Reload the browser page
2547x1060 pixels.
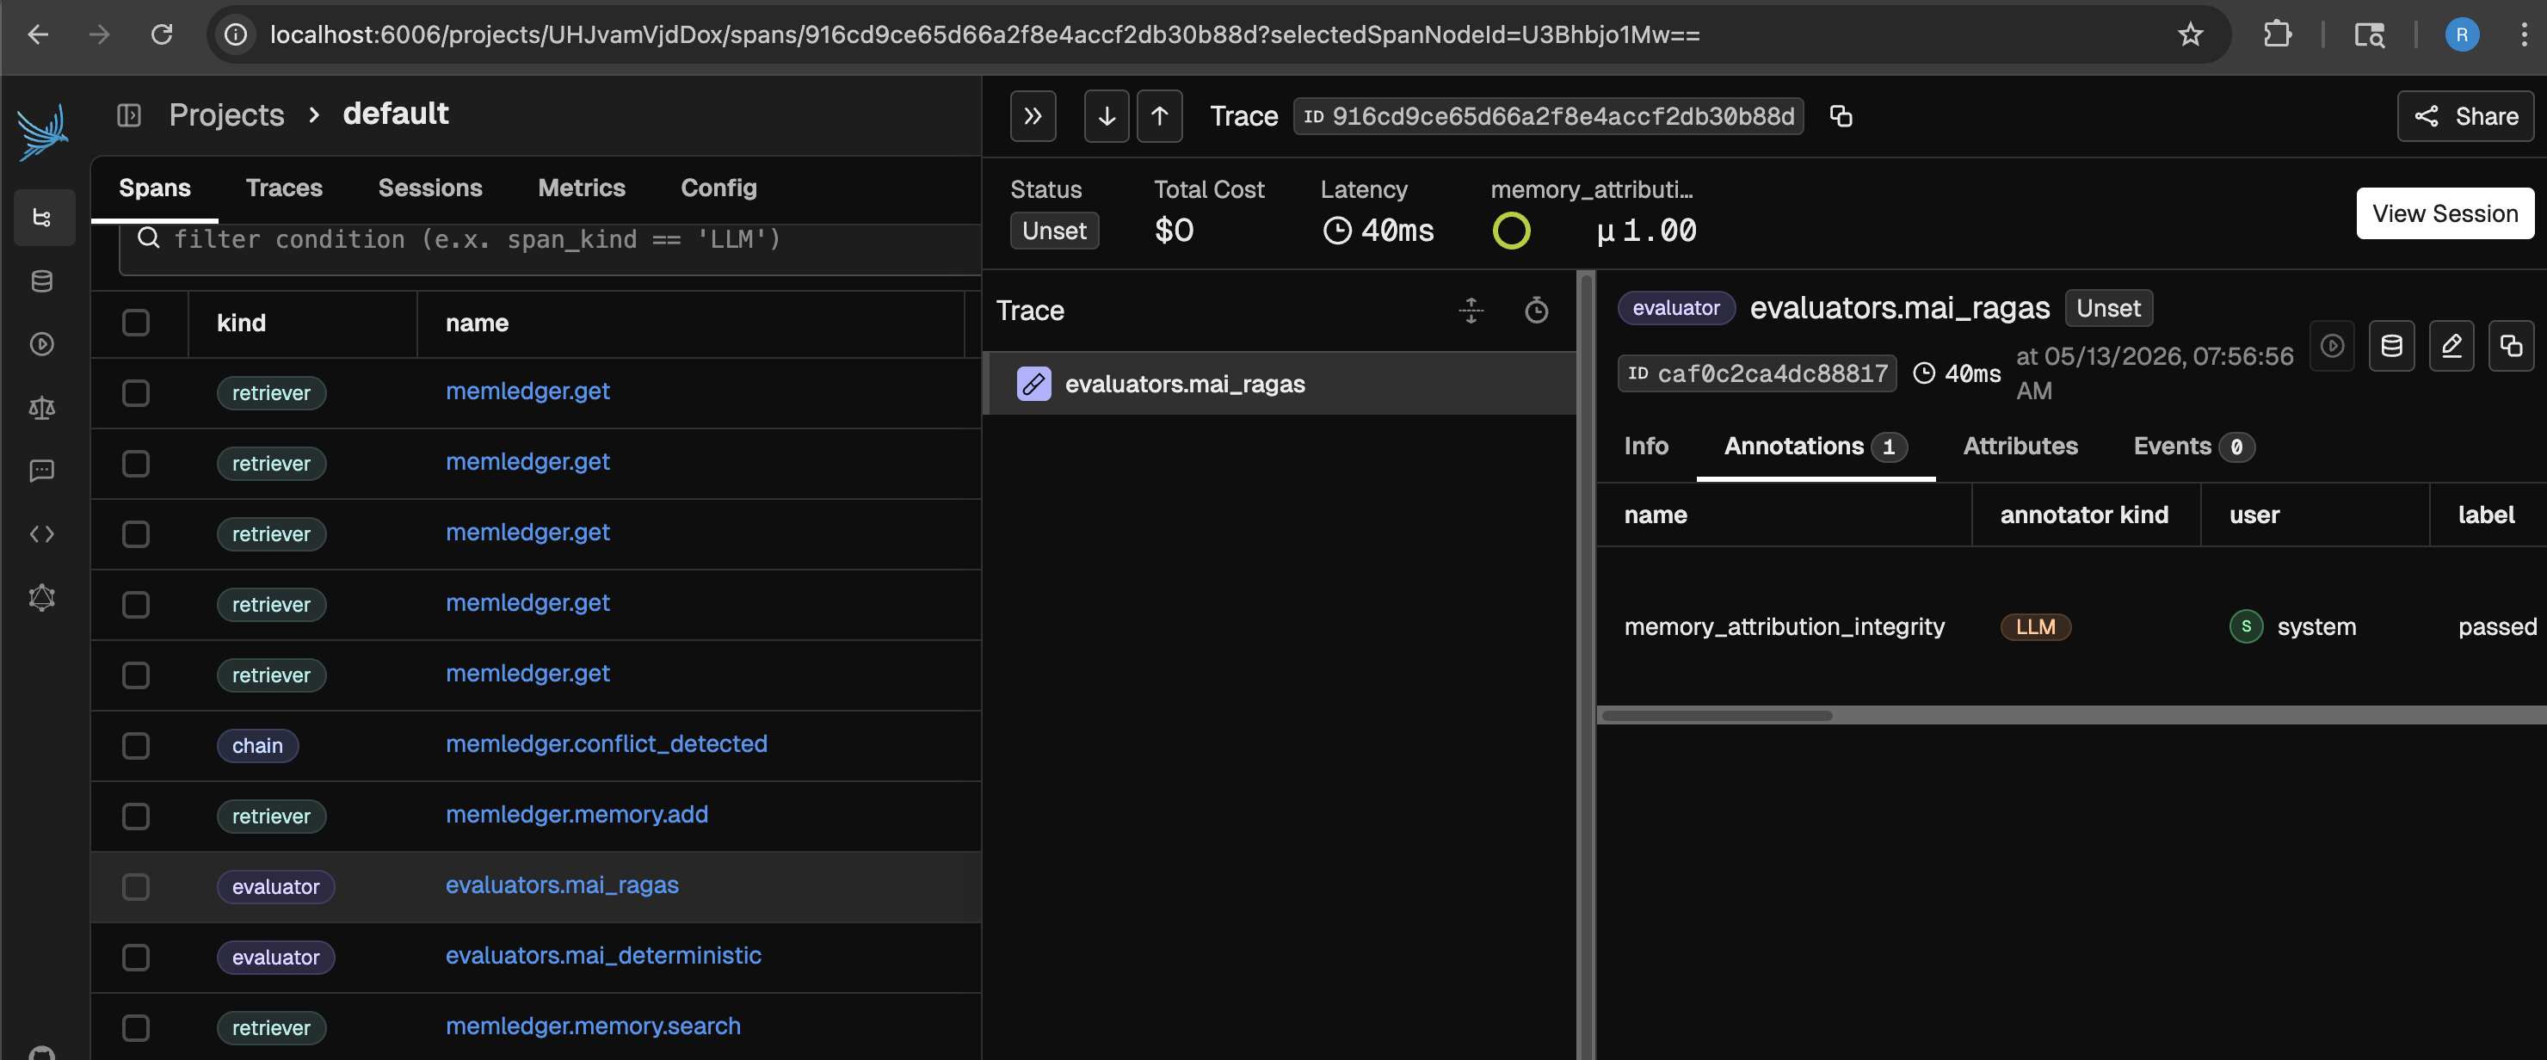click(x=162, y=34)
